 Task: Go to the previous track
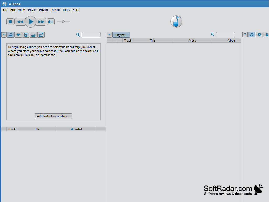click(20, 22)
